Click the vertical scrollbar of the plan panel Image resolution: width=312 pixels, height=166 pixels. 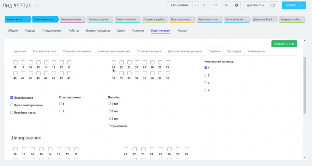[x=304, y=85]
